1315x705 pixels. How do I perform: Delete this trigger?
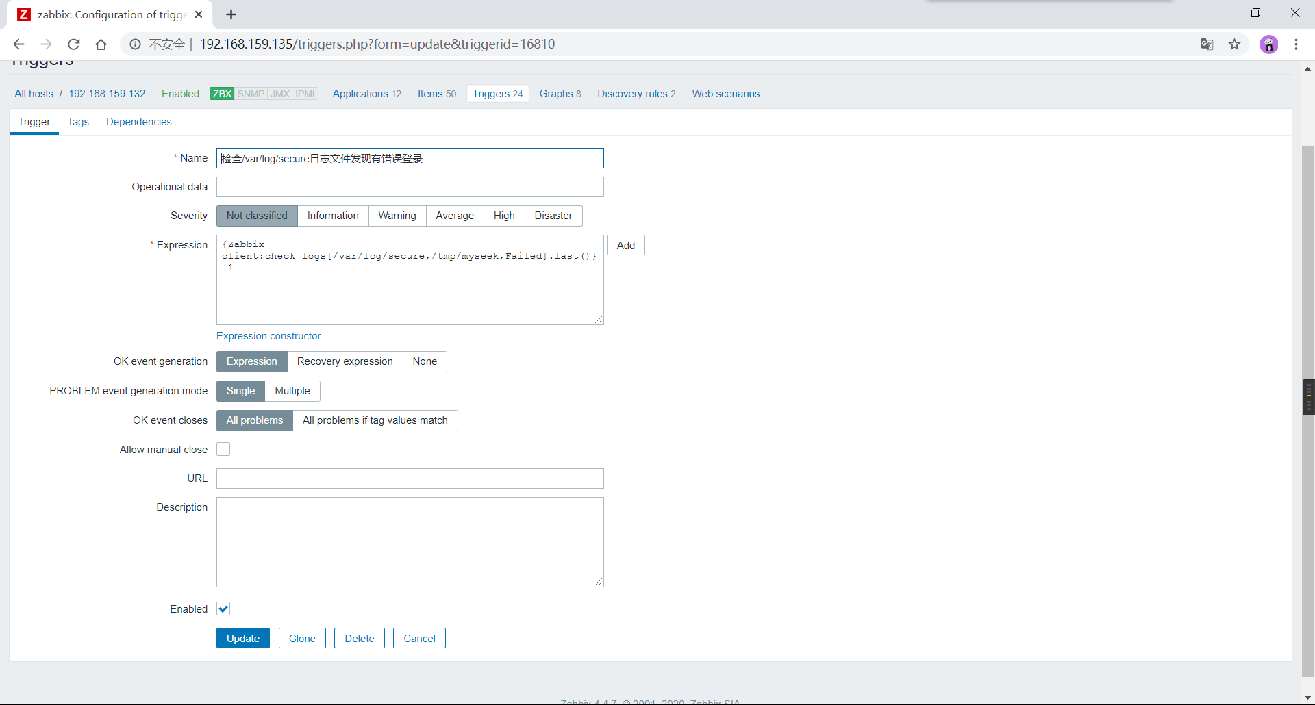[x=360, y=638]
